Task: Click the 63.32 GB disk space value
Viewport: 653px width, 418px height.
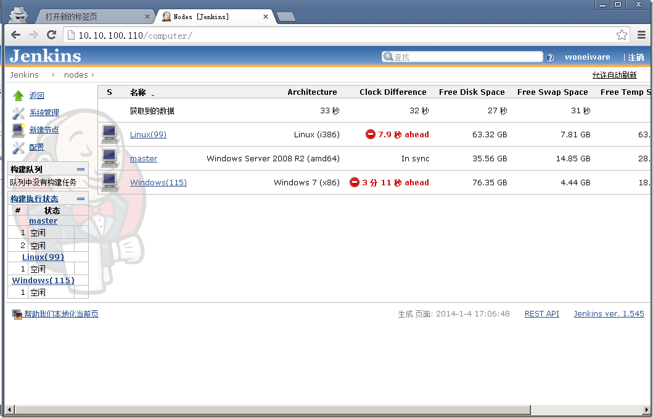Action: [490, 134]
